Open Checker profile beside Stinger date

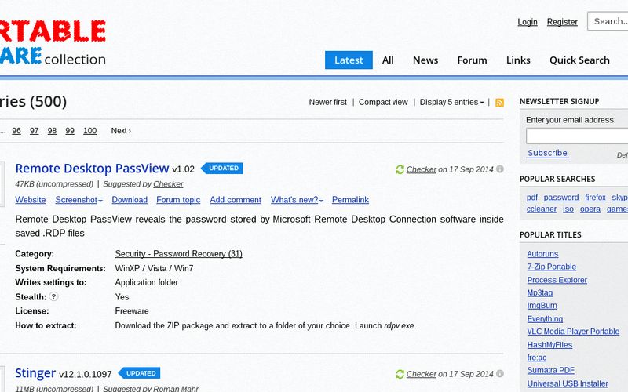422,374
